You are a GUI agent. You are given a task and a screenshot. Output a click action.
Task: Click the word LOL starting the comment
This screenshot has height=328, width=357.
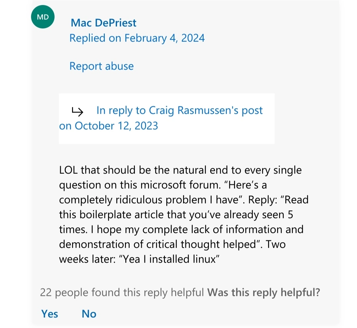(x=68, y=170)
